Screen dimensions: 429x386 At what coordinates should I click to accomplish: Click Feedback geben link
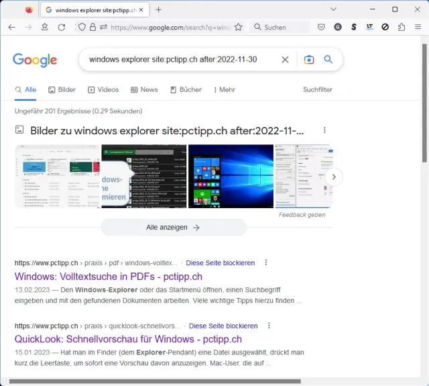click(x=302, y=215)
